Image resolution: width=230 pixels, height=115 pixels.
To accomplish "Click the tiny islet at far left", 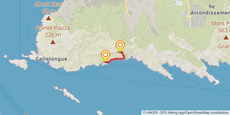I will coord(5,56).
